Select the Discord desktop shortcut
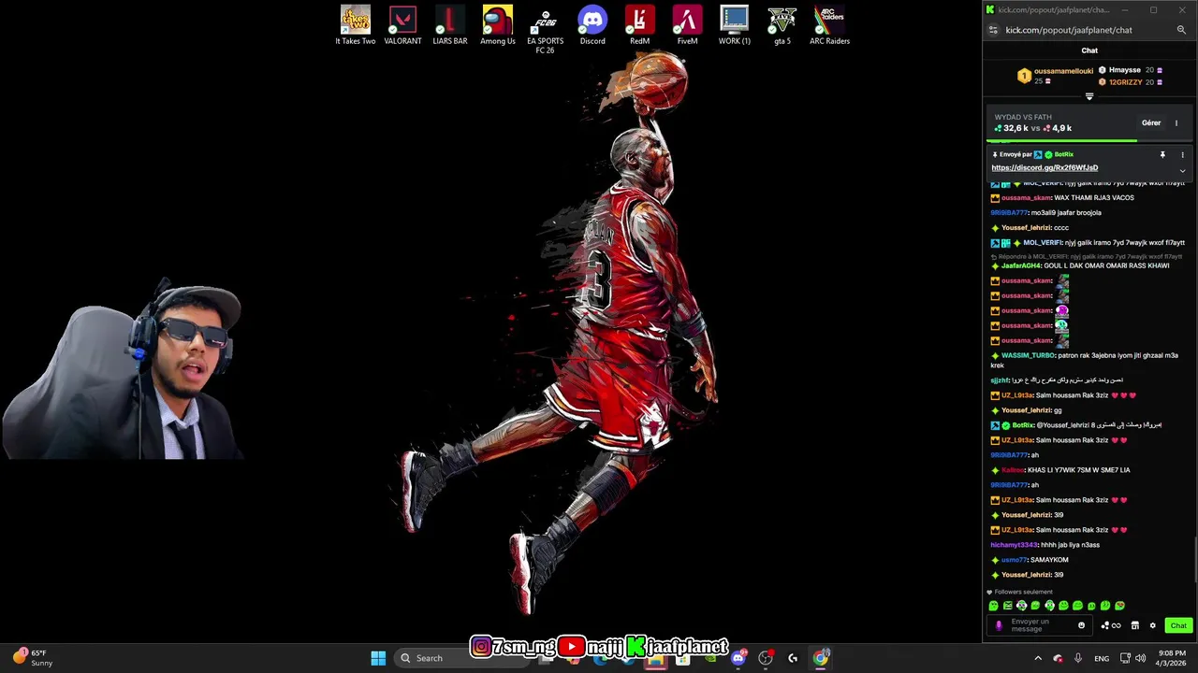 pyautogui.click(x=592, y=25)
